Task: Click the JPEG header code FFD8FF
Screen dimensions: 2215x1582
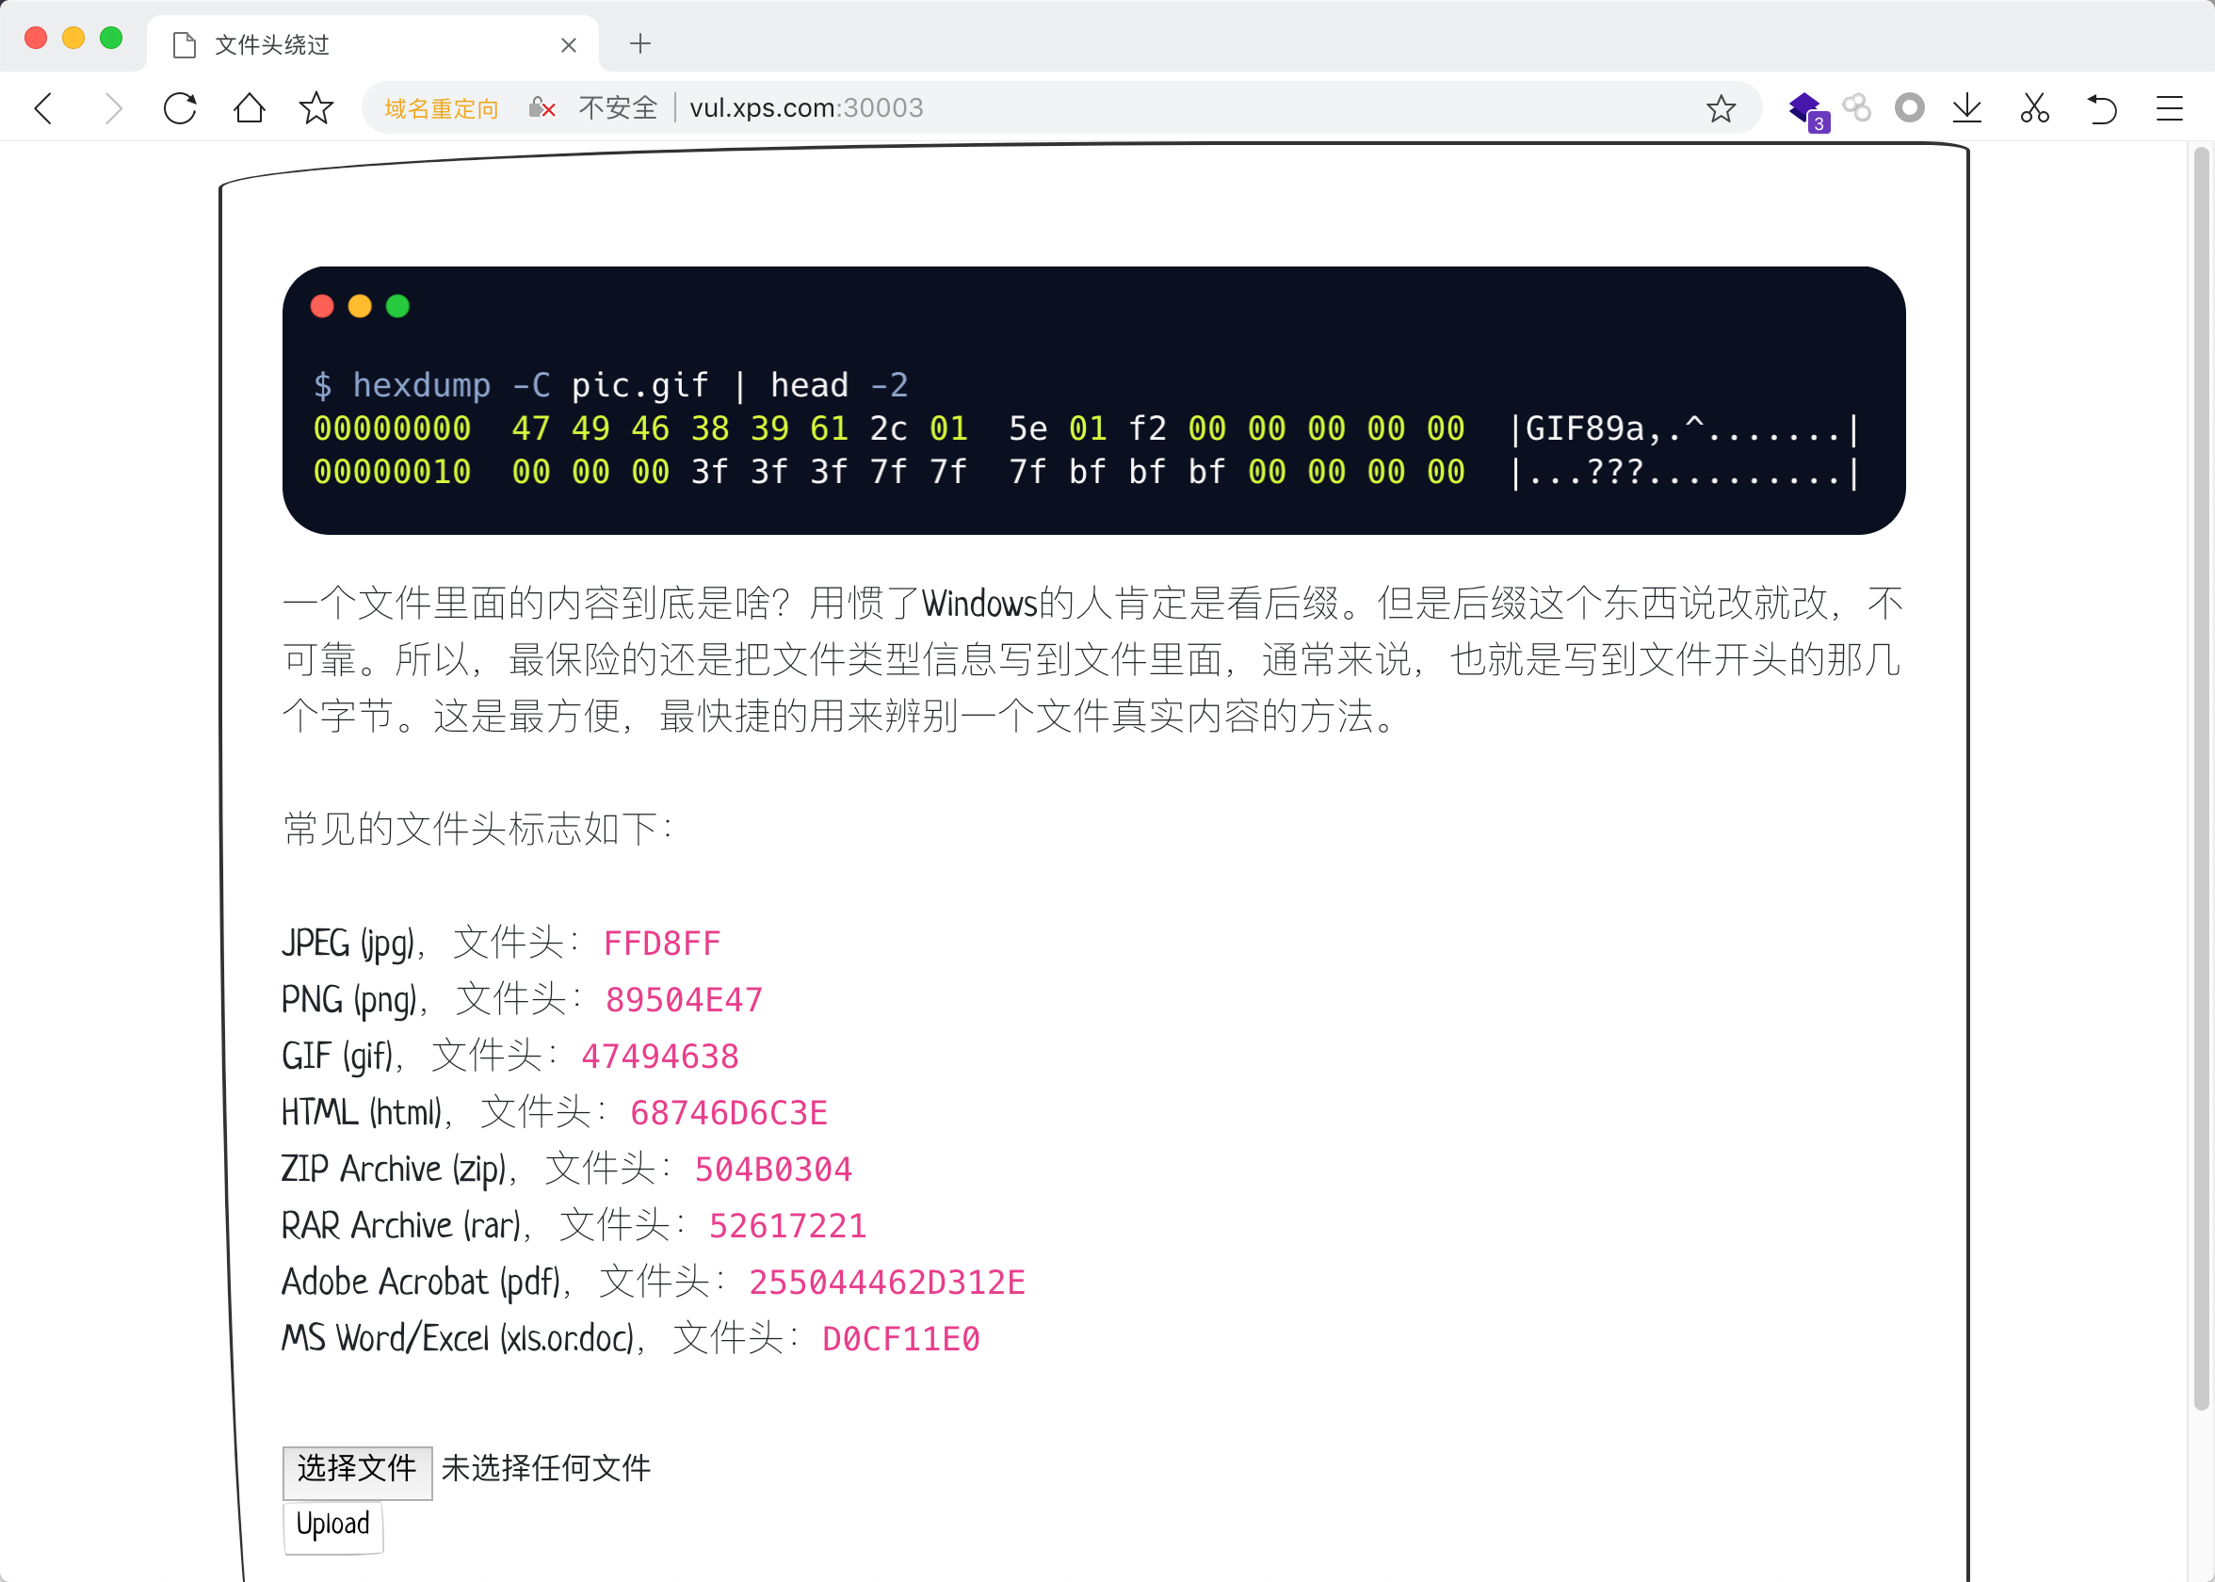Action: [662, 943]
